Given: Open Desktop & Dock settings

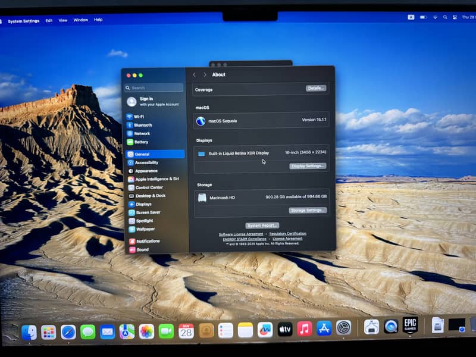Looking at the screenshot, I should point(150,196).
